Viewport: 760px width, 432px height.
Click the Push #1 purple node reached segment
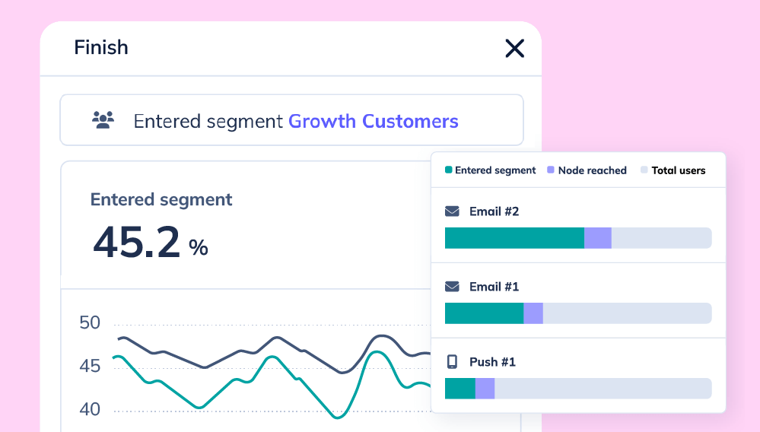485,389
